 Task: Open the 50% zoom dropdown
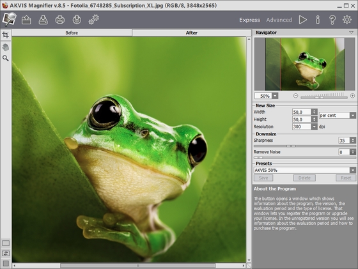(275, 96)
